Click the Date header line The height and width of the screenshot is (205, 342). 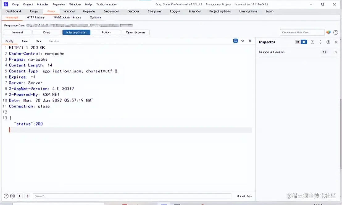pos(51,100)
